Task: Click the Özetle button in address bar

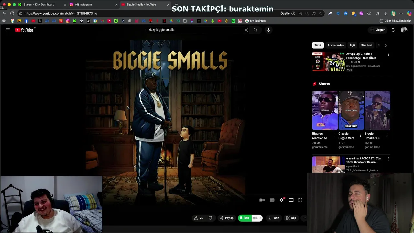Action: [288, 13]
